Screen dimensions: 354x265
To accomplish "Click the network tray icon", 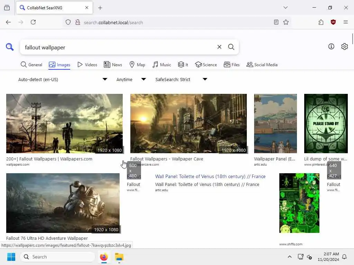I will point(300,257).
